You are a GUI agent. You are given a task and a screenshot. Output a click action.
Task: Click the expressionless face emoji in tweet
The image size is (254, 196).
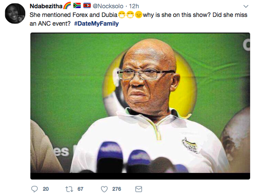(139, 15)
